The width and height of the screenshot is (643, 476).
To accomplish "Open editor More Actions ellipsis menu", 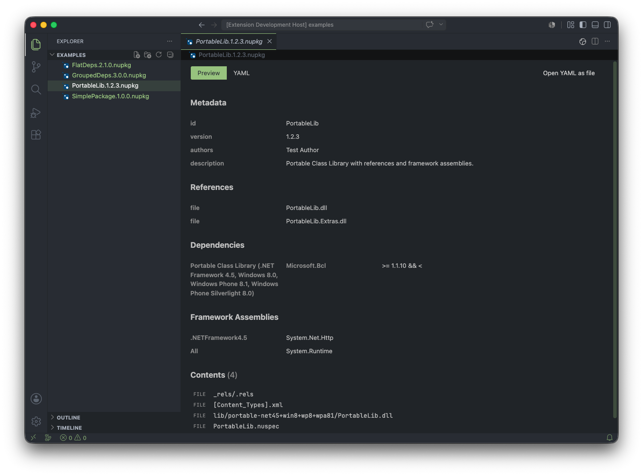I will (607, 41).
